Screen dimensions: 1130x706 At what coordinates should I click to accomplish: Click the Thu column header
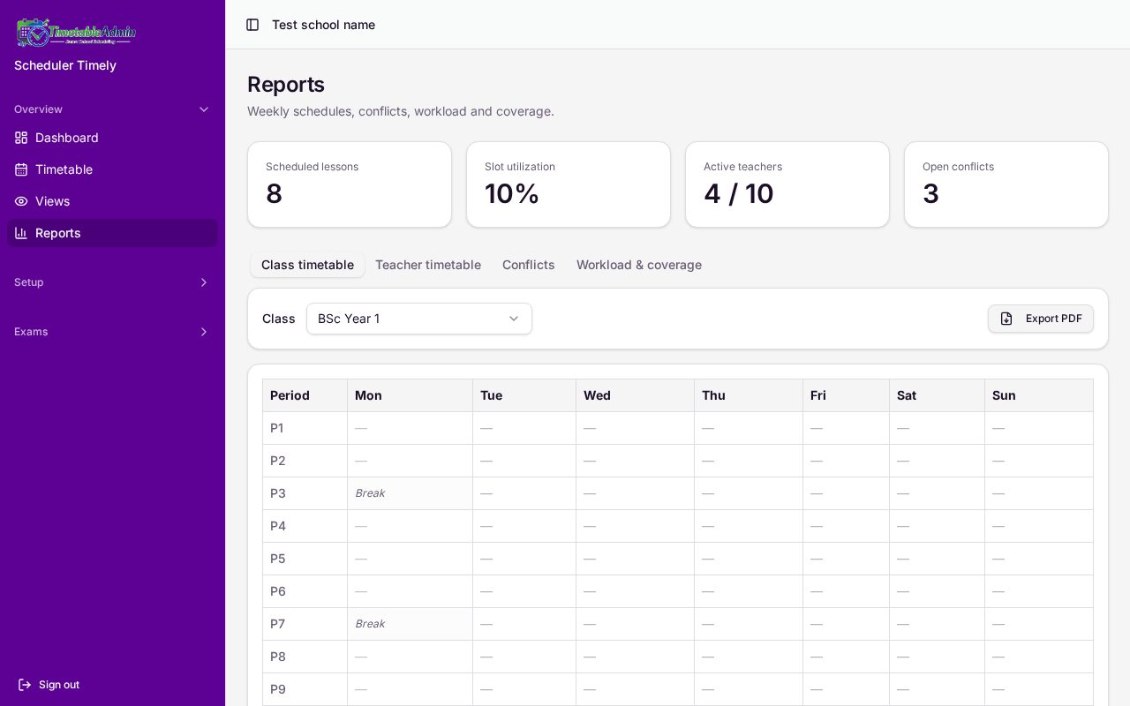(x=749, y=395)
